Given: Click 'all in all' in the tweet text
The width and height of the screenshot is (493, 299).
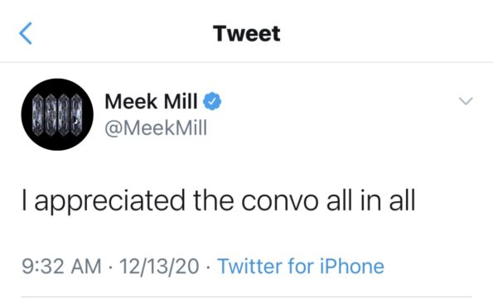Looking at the screenshot, I should point(371,200).
